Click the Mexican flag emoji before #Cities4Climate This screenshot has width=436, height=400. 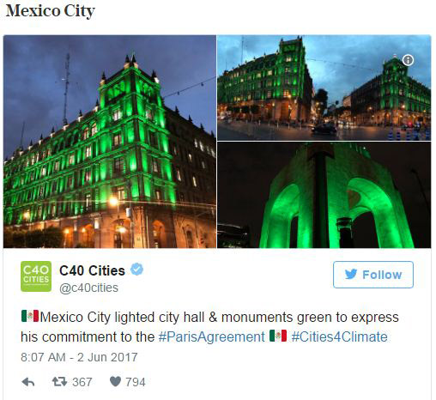click(278, 336)
